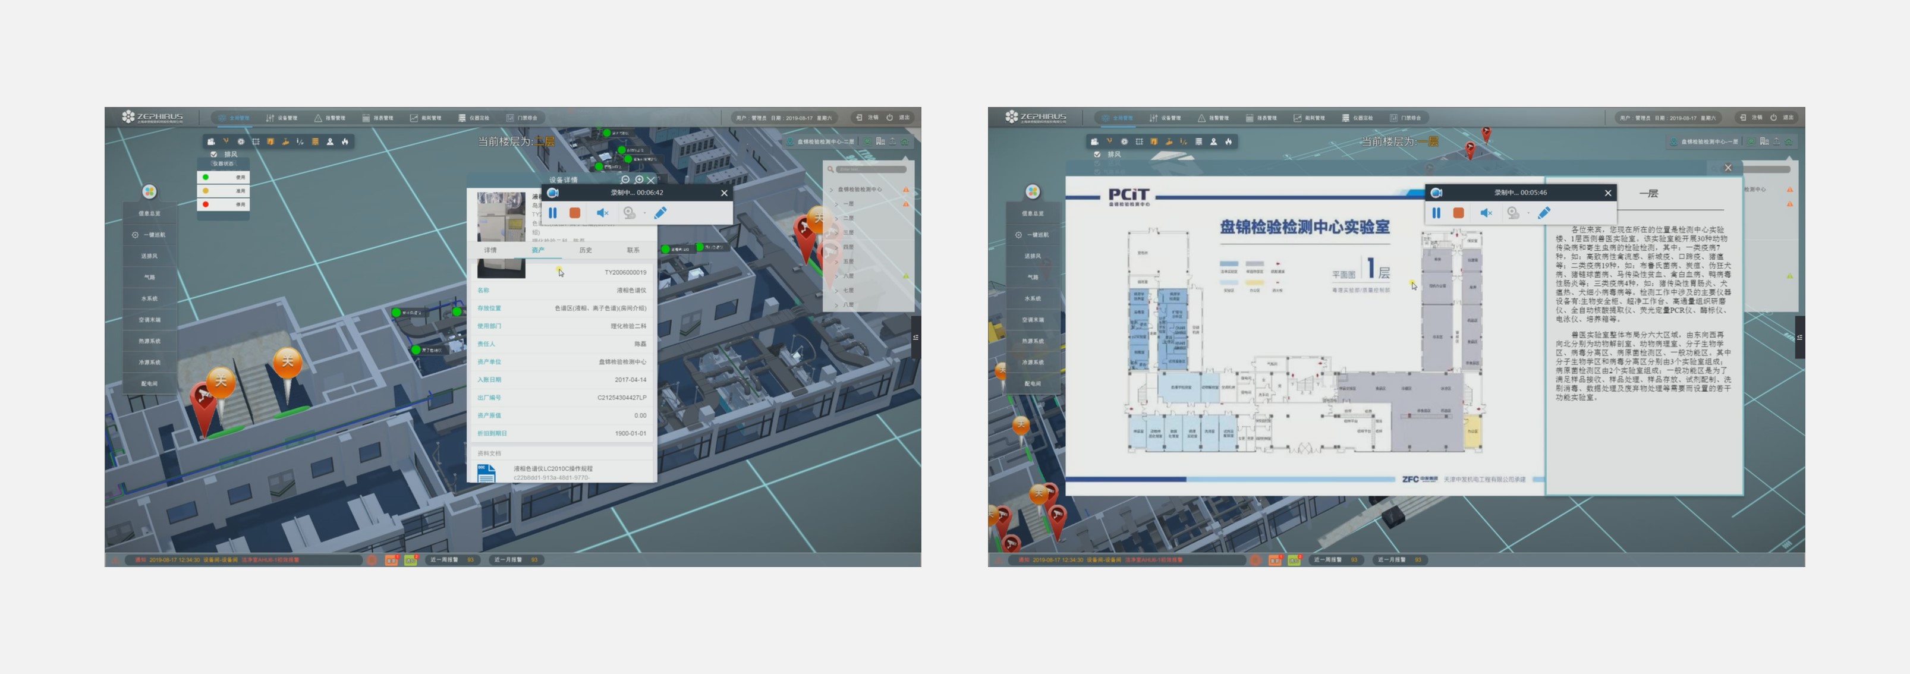Image resolution: width=1910 pixels, height=674 pixels.
Task: Click green alarm badge in left status bar
Action: click(411, 560)
